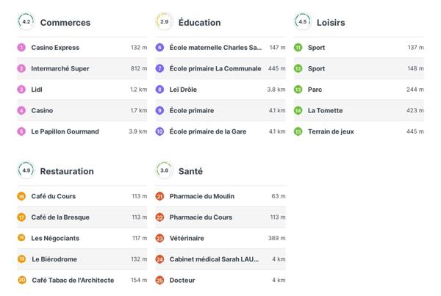Click number badge 25 beside Docteur
Screen dimensions: 441x296
click(159, 280)
